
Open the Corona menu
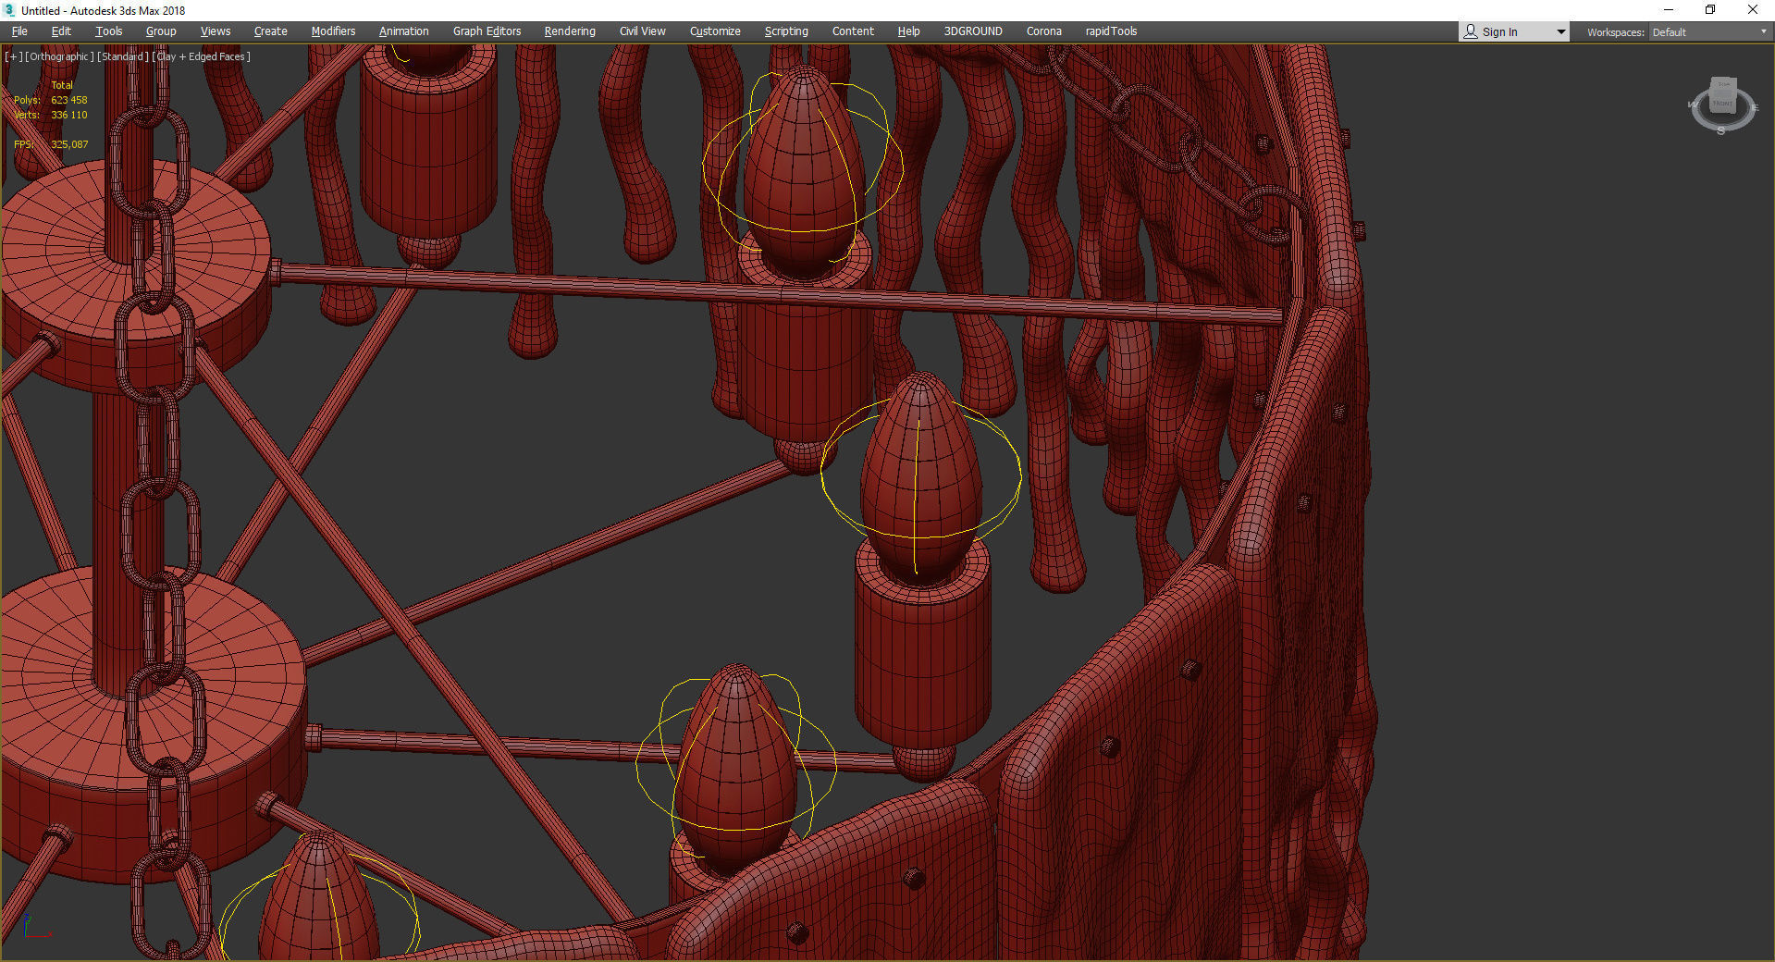pyautogui.click(x=1044, y=31)
